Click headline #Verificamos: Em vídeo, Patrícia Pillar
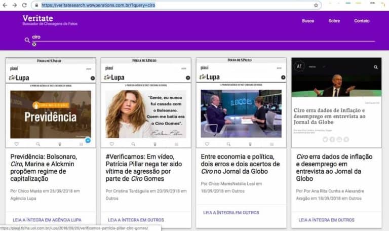This screenshot has width=389, height=231. [x=144, y=168]
